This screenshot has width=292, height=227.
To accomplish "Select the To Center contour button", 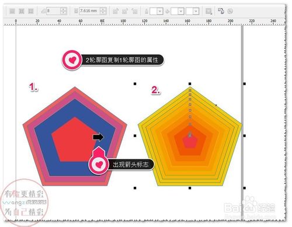I will coord(12,11).
